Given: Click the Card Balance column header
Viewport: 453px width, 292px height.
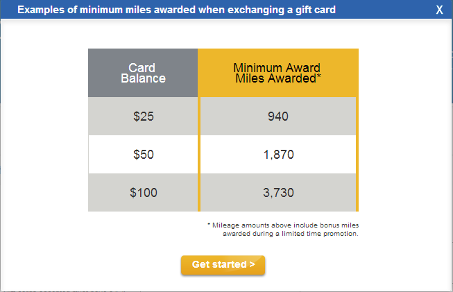Looking at the screenshot, I should (143, 73).
